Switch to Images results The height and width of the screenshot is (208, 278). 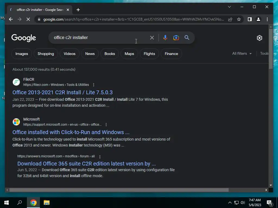[22, 54]
